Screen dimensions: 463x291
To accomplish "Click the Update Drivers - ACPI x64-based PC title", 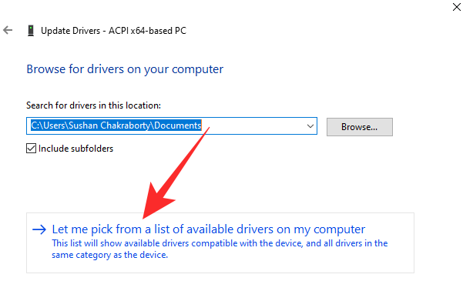I will tap(113, 31).
